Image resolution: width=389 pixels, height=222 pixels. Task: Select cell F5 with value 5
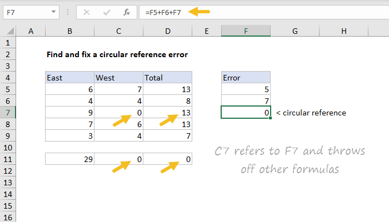[x=246, y=89]
